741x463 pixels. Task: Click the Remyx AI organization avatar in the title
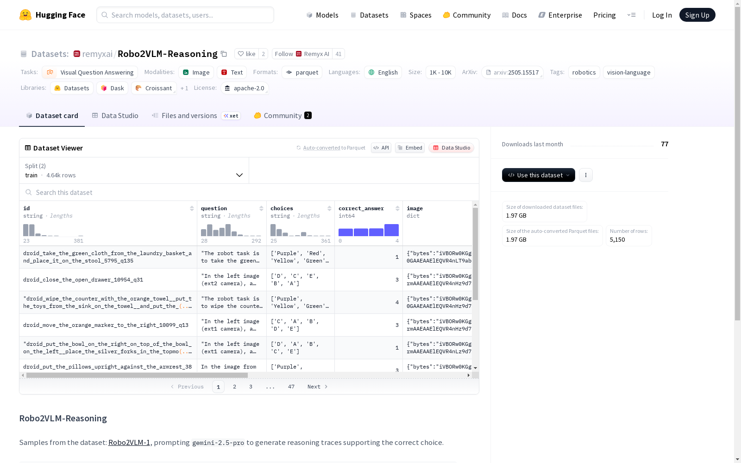coord(77,54)
